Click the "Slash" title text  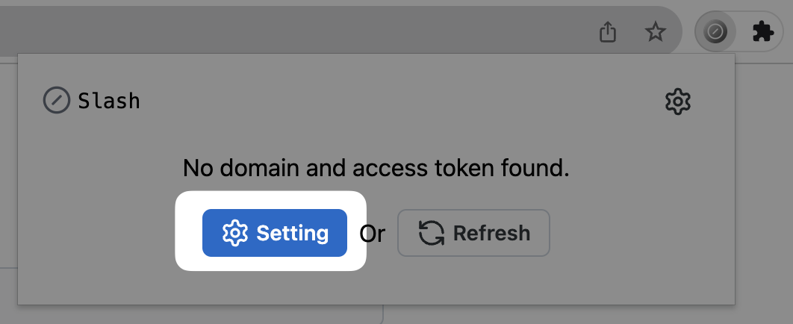pyautogui.click(x=109, y=101)
